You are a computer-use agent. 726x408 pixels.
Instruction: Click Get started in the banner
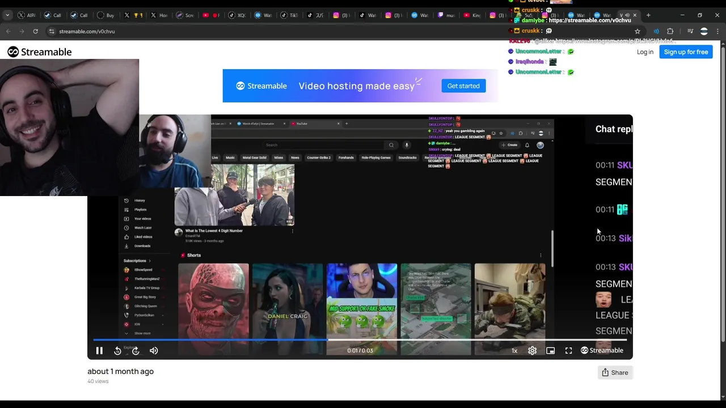[x=463, y=86]
